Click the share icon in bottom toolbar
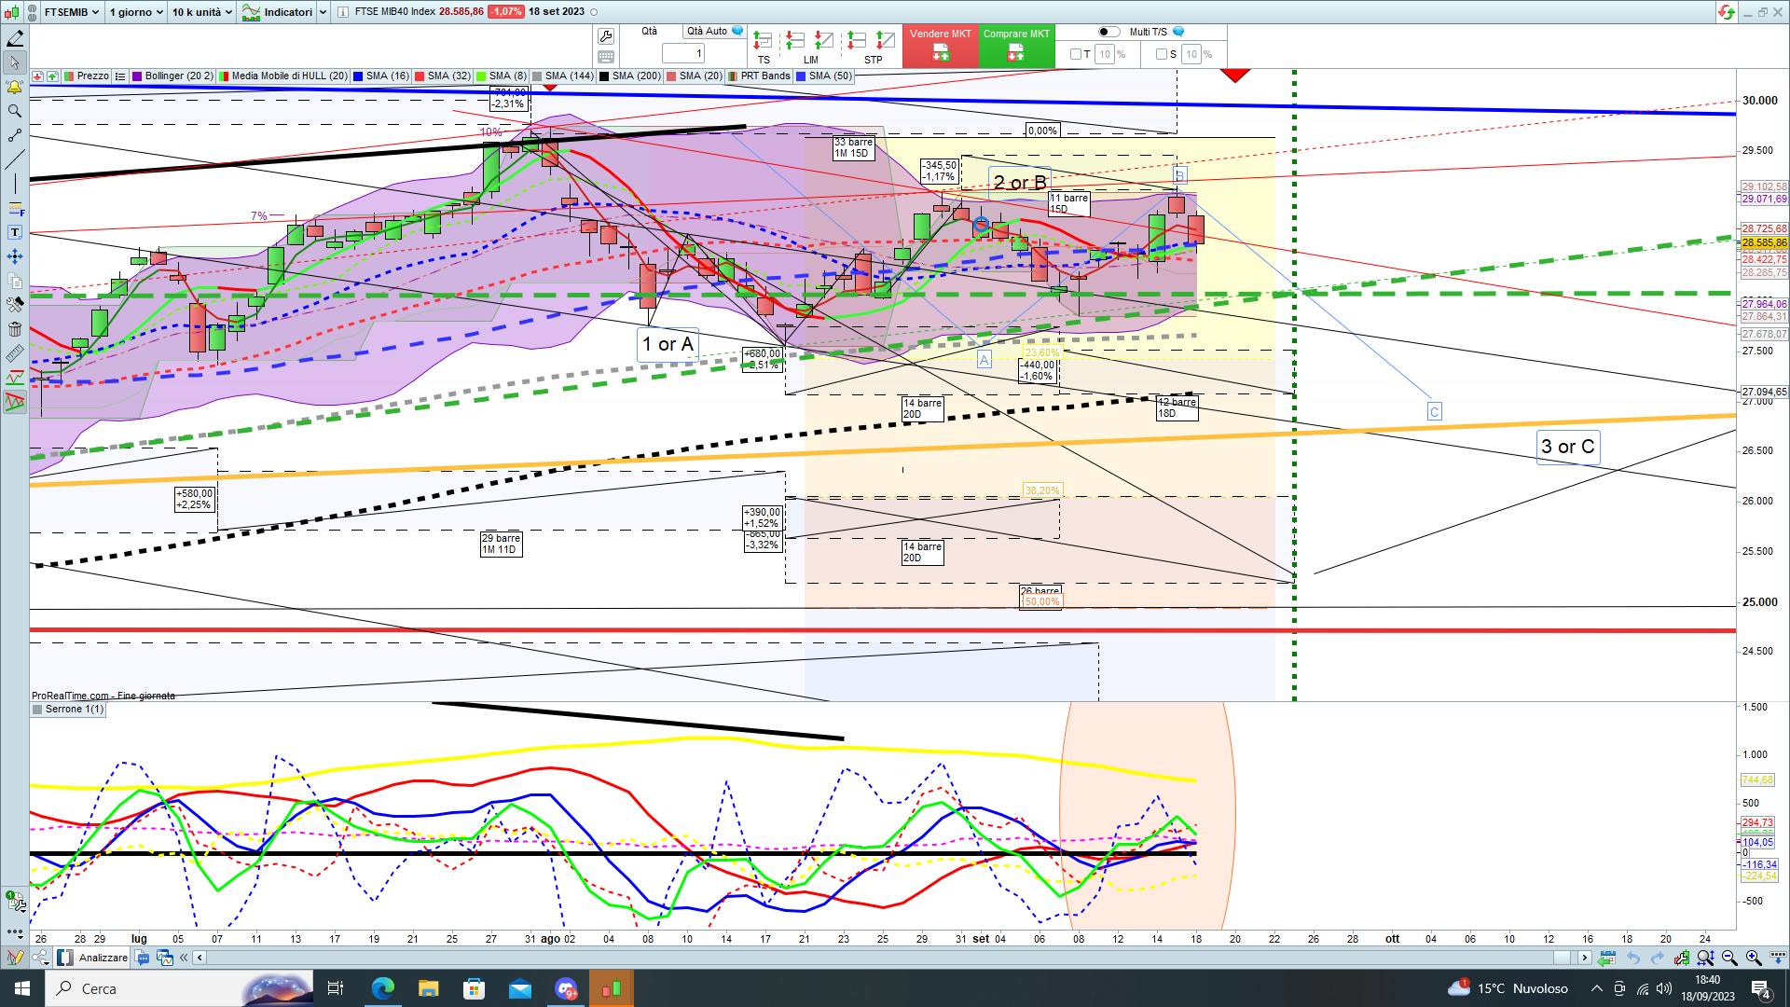The width and height of the screenshot is (1790, 1007). coord(40,958)
